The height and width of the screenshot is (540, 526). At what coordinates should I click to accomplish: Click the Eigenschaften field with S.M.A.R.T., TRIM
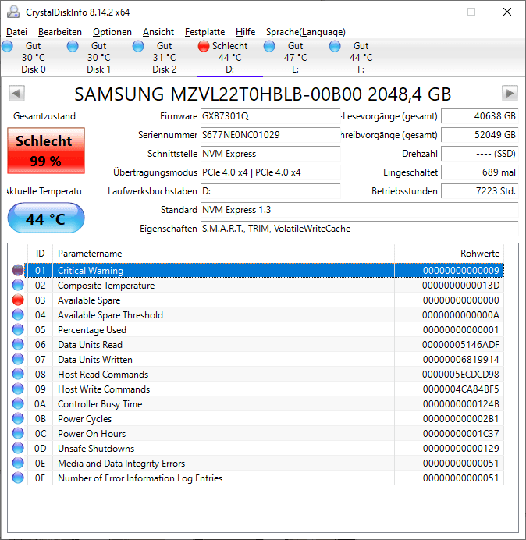pos(359,229)
